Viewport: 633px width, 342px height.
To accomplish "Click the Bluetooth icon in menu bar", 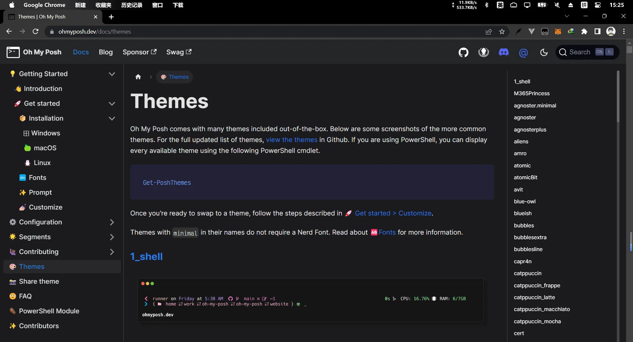I will pyautogui.click(x=487, y=5).
